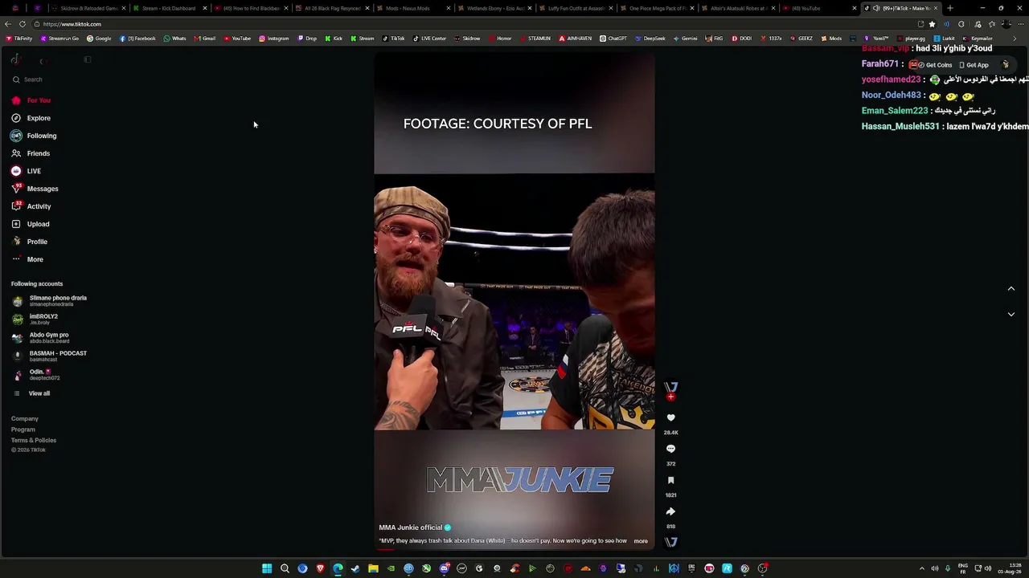1029x578 pixels.
Task: Open the YouTube bookmark
Action: (237, 39)
